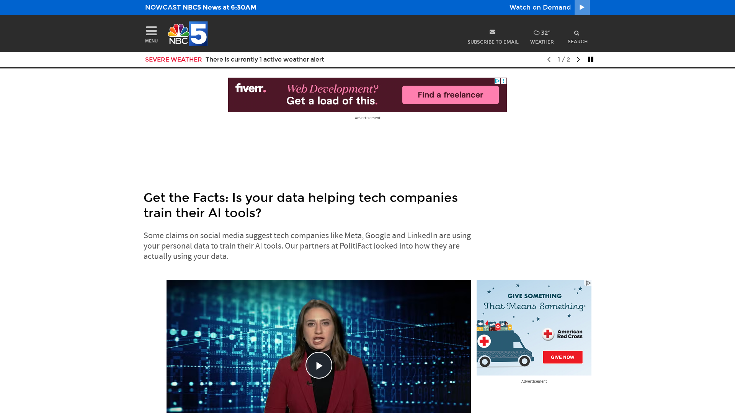This screenshot has height=413, width=735.
Task: Click the NBC5 logo
Action: [x=188, y=34]
